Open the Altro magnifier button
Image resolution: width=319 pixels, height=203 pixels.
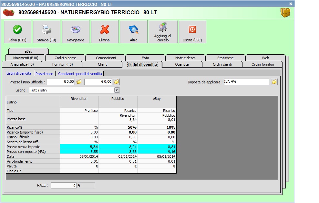click(134, 32)
